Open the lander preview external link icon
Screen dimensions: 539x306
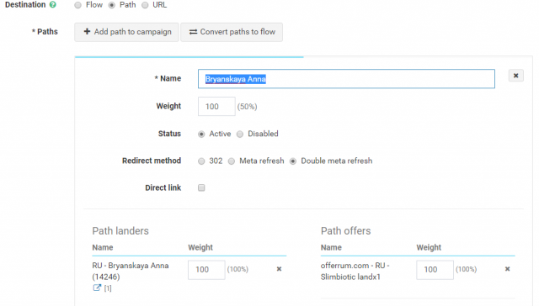pos(97,288)
